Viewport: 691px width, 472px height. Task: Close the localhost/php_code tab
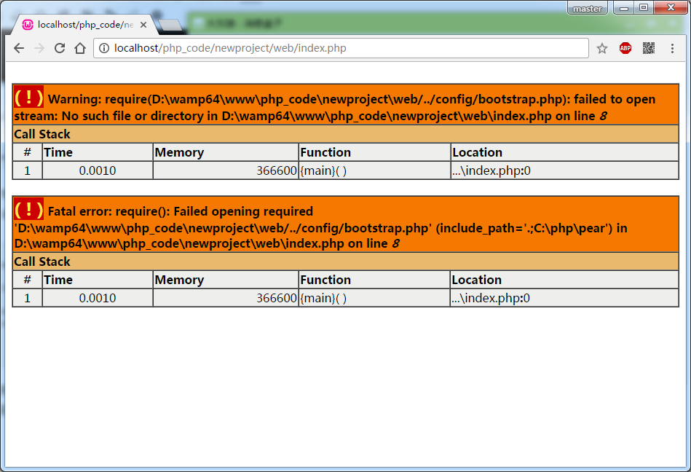tap(143, 25)
